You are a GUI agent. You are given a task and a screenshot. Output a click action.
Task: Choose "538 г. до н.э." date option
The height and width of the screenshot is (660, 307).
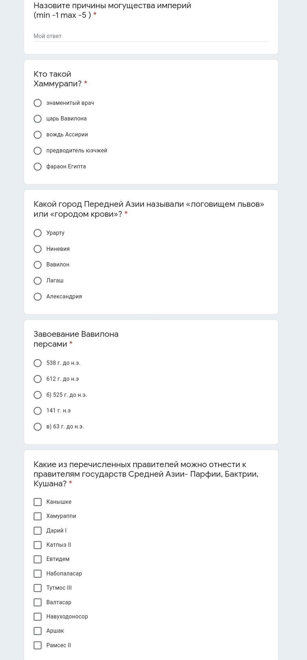pyautogui.click(x=38, y=363)
